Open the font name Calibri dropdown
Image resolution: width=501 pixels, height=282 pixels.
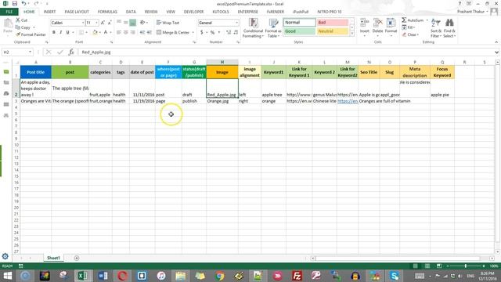tap(83, 23)
